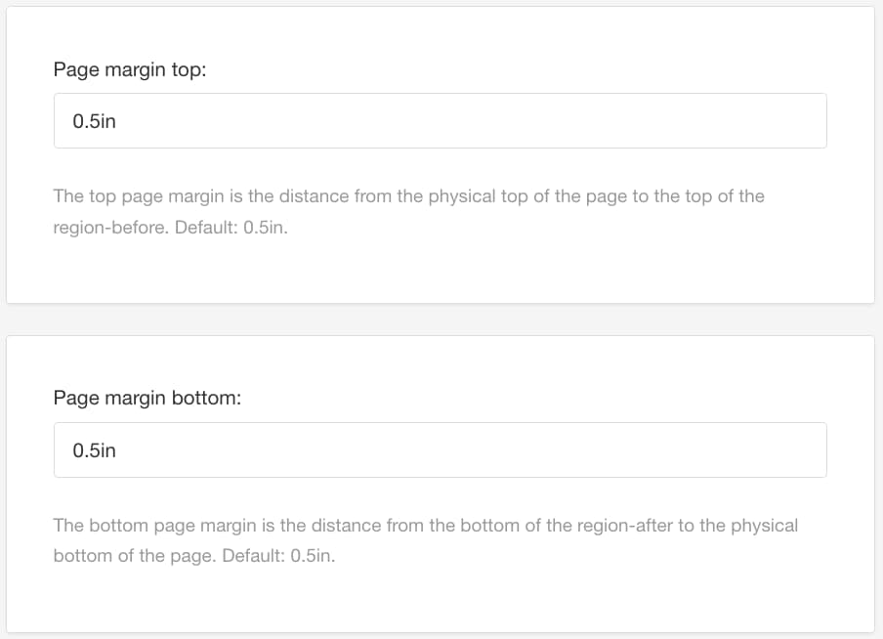
Task: Click the Page margin top input field
Action: click(x=440, y=120)
